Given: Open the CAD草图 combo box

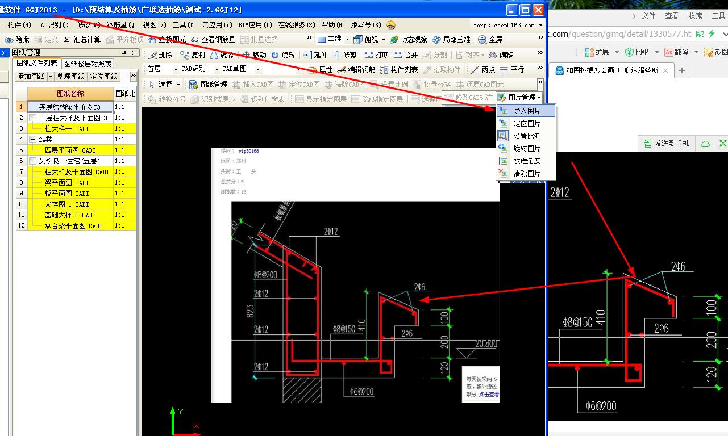Looking at the screenshot, I should click(241, 69).
